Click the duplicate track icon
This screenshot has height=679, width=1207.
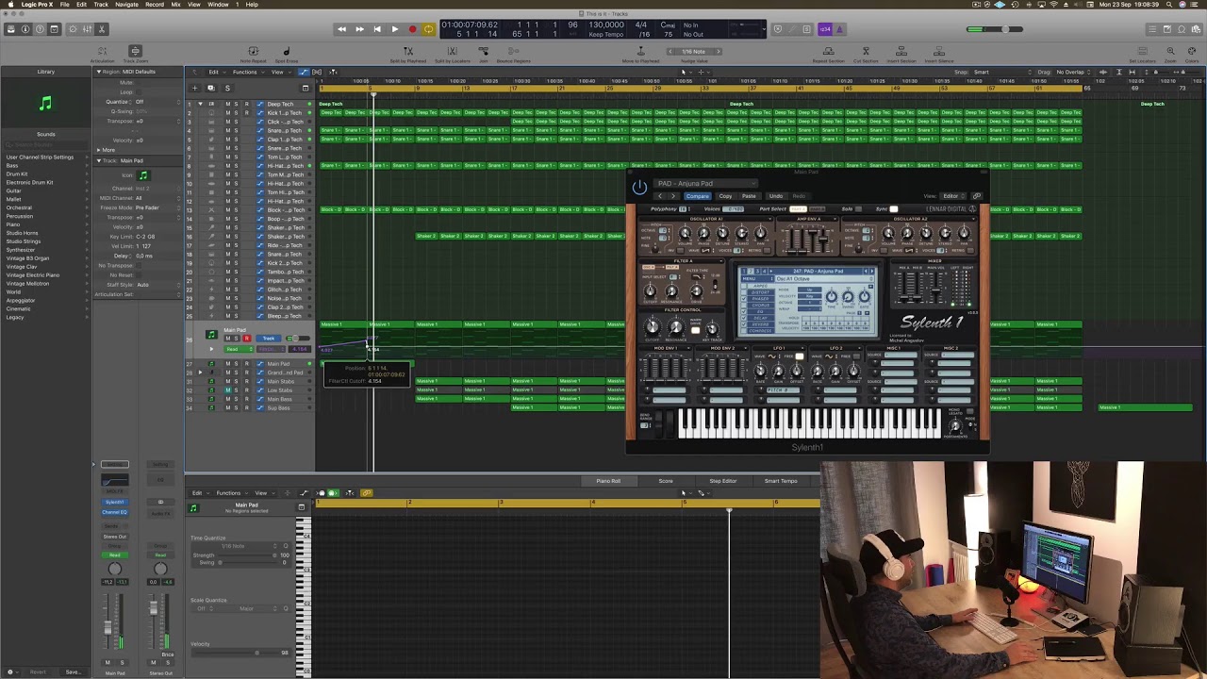pos(210,88)
